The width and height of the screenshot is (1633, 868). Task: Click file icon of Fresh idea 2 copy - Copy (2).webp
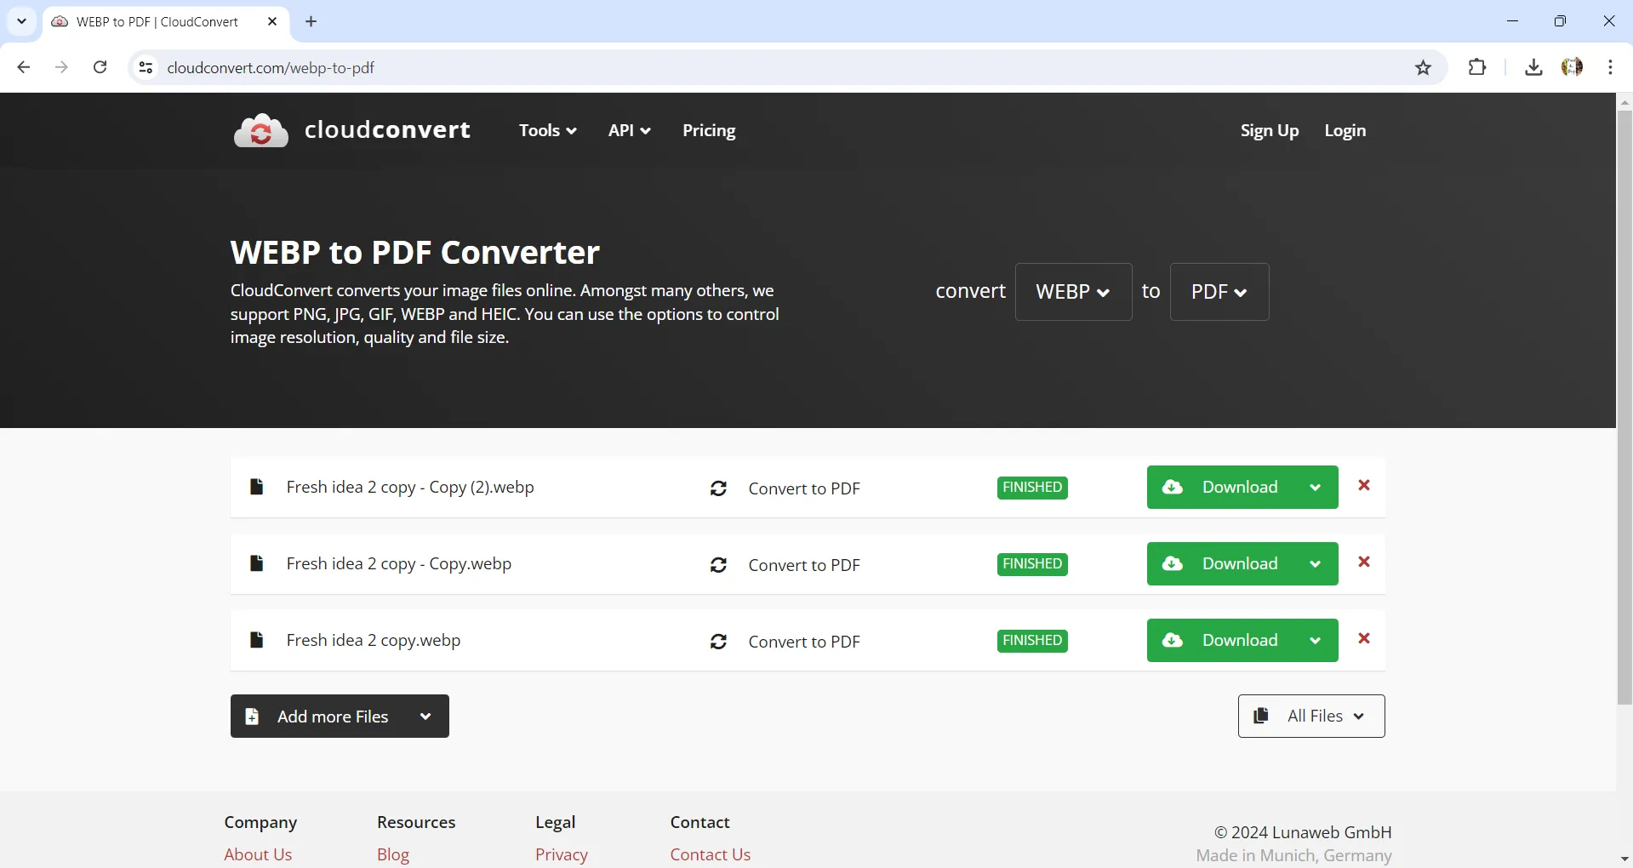pyautogui.click(x=256, y=487)
